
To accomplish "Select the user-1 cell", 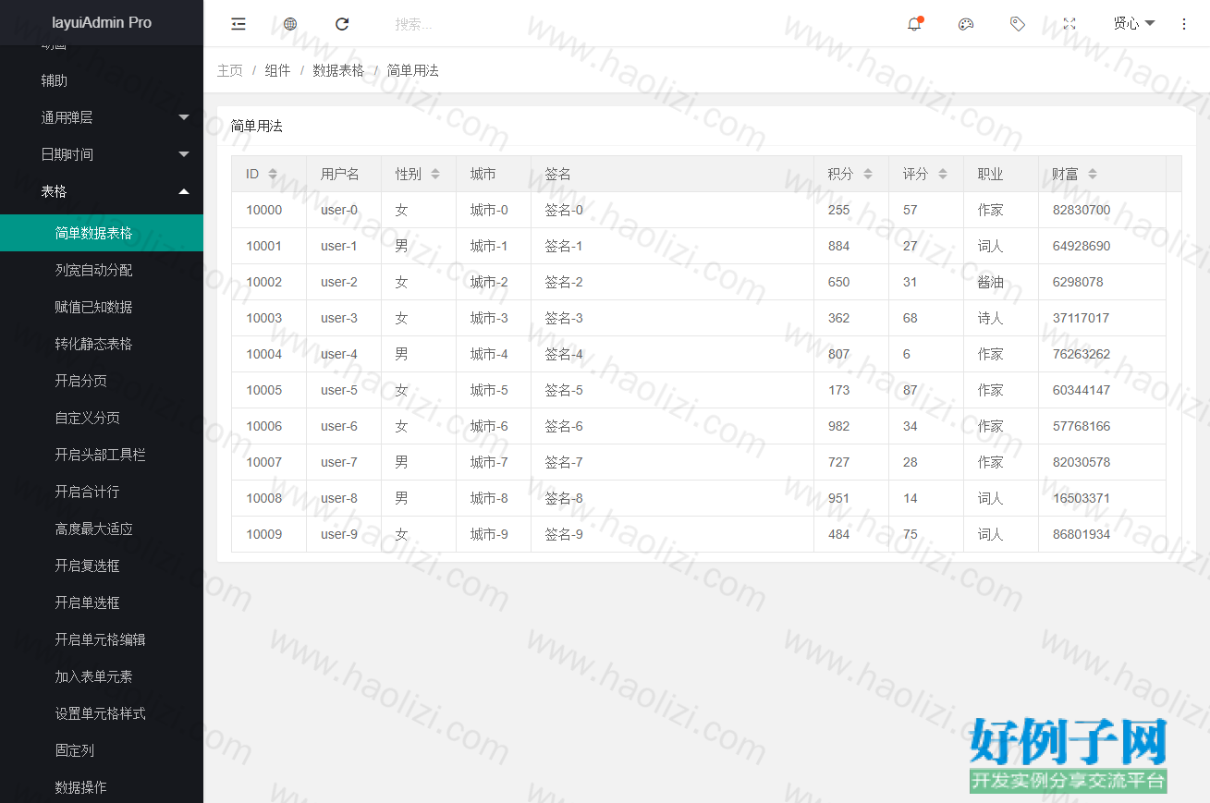I will (344, 246).
